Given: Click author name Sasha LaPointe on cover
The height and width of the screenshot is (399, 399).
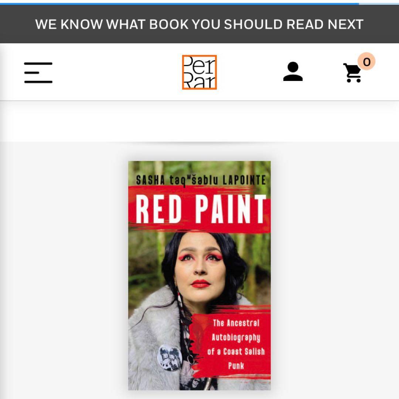Looking at the screenshot, I should coord(201,180).
